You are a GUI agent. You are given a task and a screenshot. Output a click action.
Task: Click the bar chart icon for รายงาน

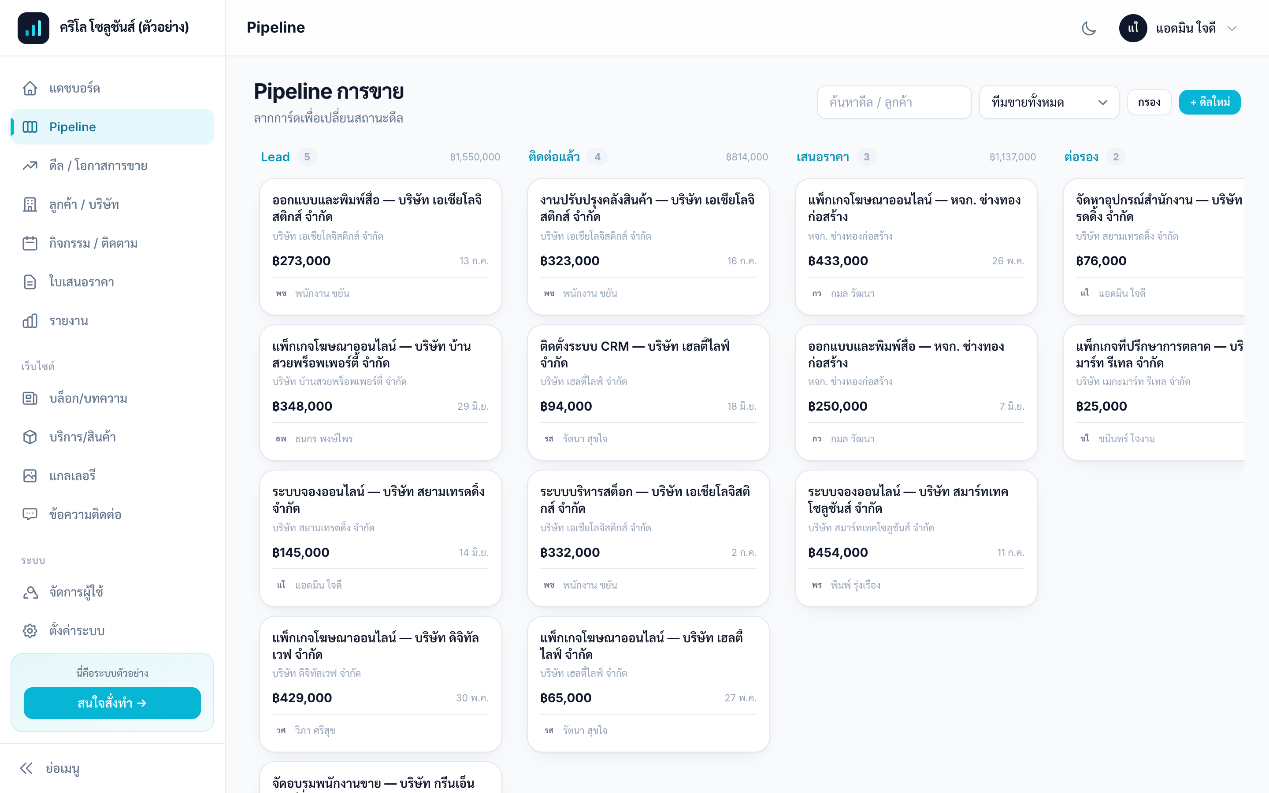click(30, 321)
